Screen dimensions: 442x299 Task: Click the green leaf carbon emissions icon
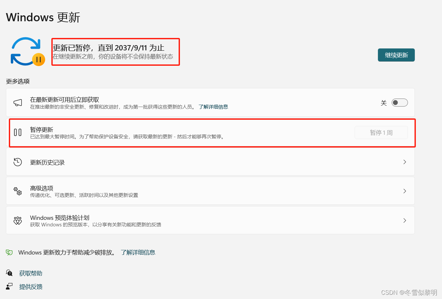[9, 253]
